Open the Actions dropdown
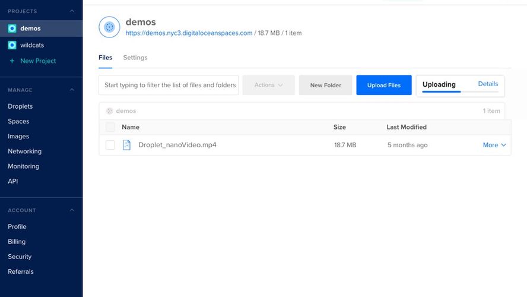This screenshot has width=527, height=297. tap(268, 85)
